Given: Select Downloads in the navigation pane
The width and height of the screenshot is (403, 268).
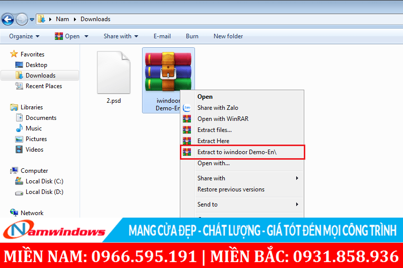Looking at the screenshot, I should pyautogui.click(x=40, y=75).
